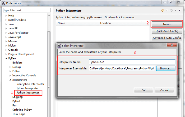
Task: Select Python Interpreter in the tree
Action: point(28,93)
